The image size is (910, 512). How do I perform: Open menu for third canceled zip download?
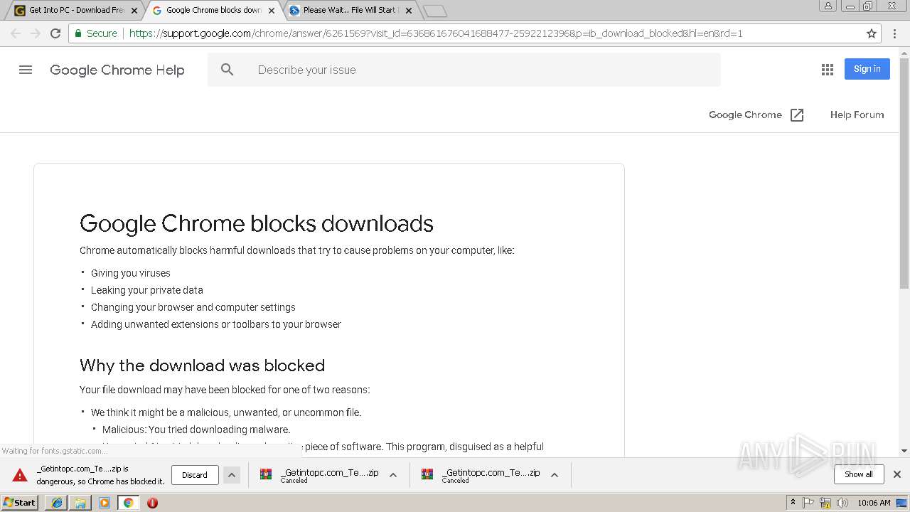pyautogui.click(x=555, y=475)
